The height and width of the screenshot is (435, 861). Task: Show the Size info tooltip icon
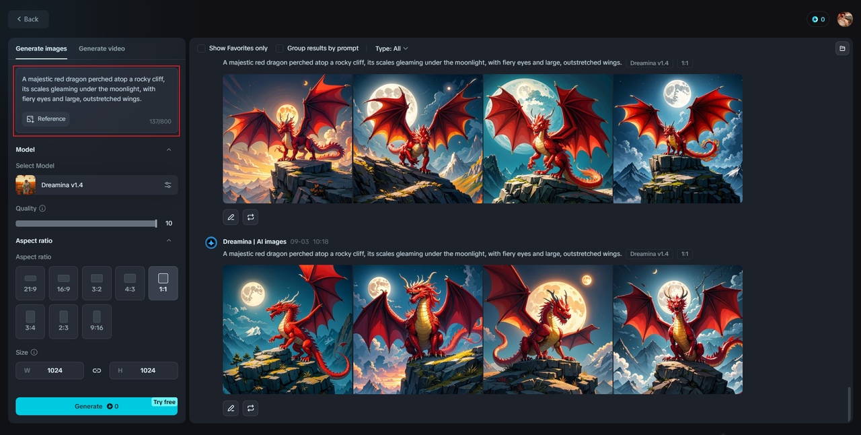click(34, 352)
